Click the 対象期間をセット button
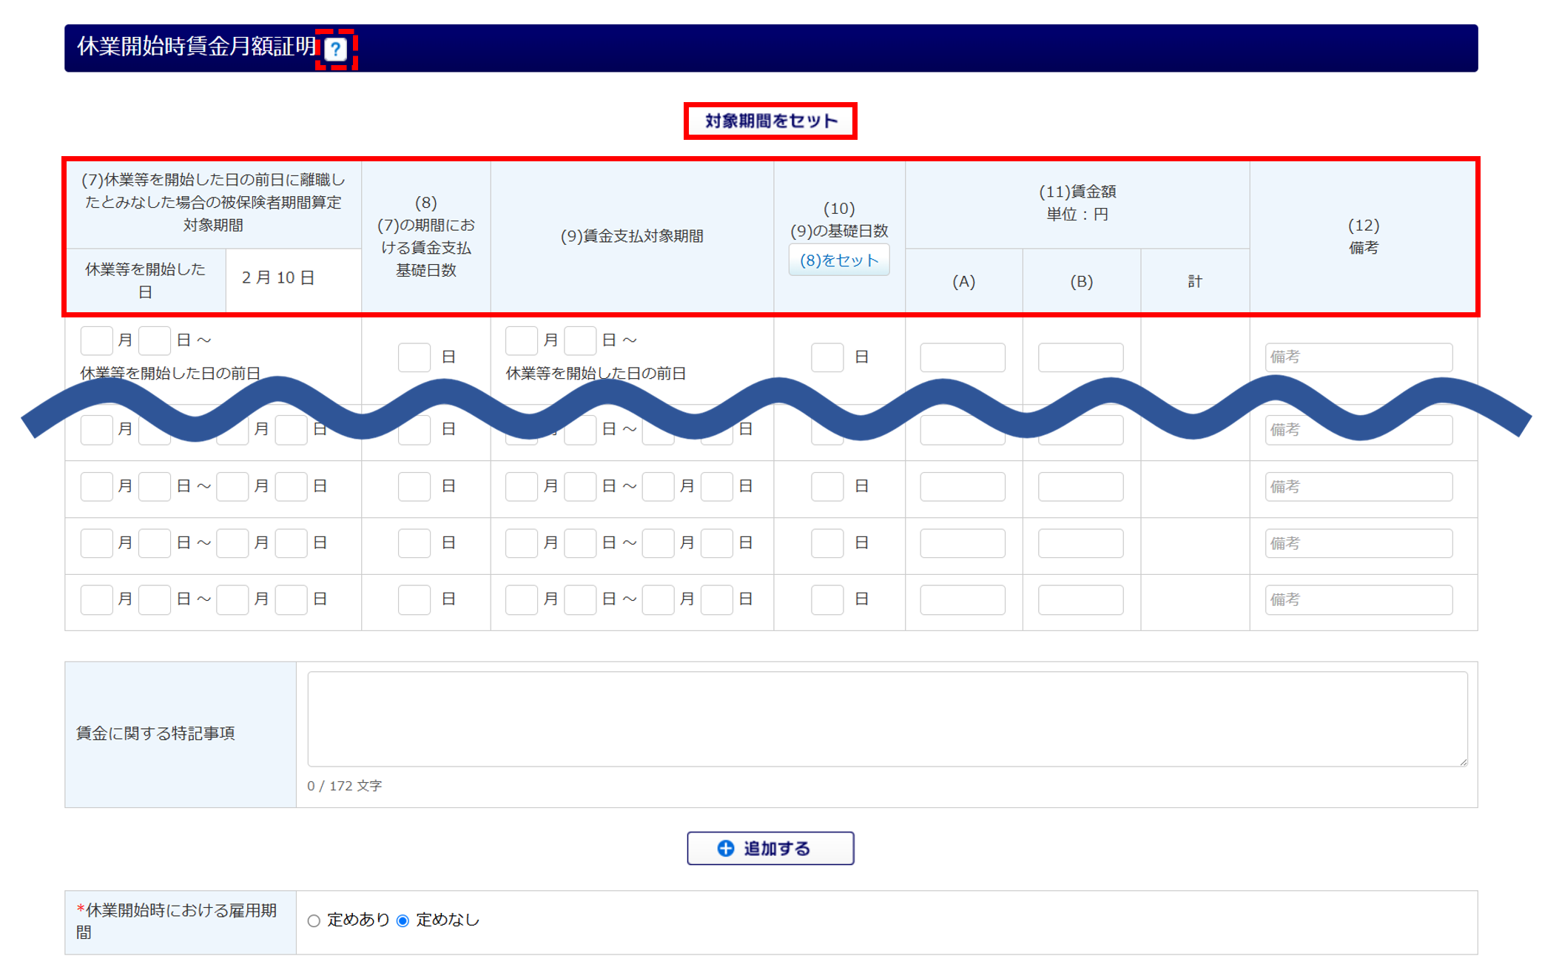The width and height of the screenshot is (1542, 970). coord(770,121)
